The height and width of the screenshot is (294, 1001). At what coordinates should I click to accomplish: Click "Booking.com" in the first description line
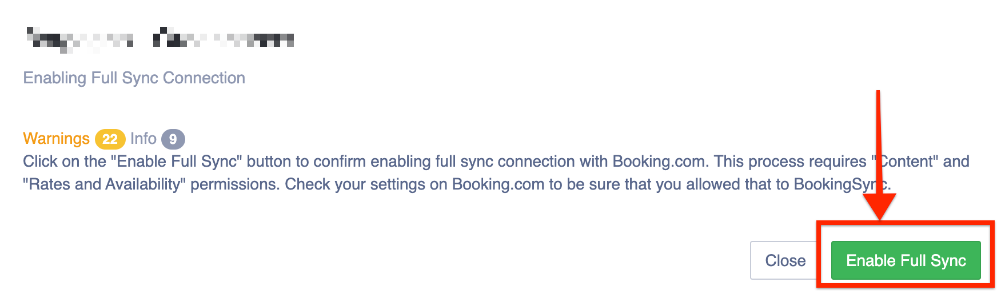[x=658, y=162]
